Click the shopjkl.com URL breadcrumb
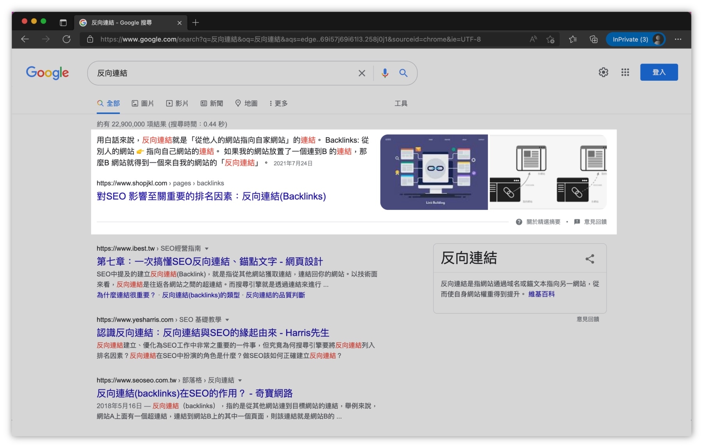The height and width of the screenshot is (448, 703). (160, 183)
